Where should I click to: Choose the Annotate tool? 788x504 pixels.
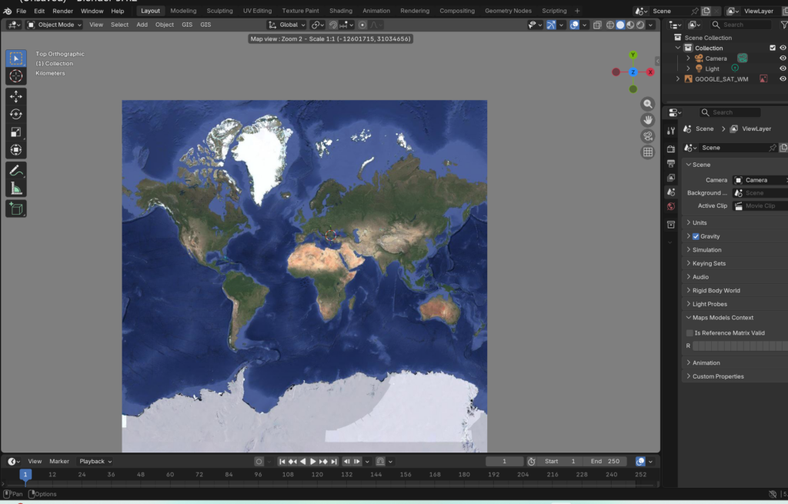(x=16, y=171)
